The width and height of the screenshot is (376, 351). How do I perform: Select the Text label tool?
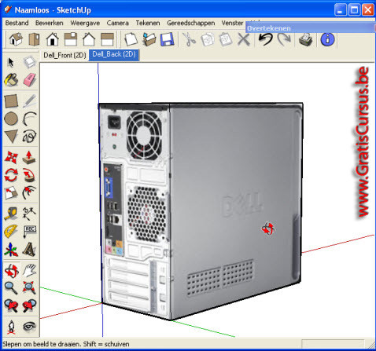[29, 231]
